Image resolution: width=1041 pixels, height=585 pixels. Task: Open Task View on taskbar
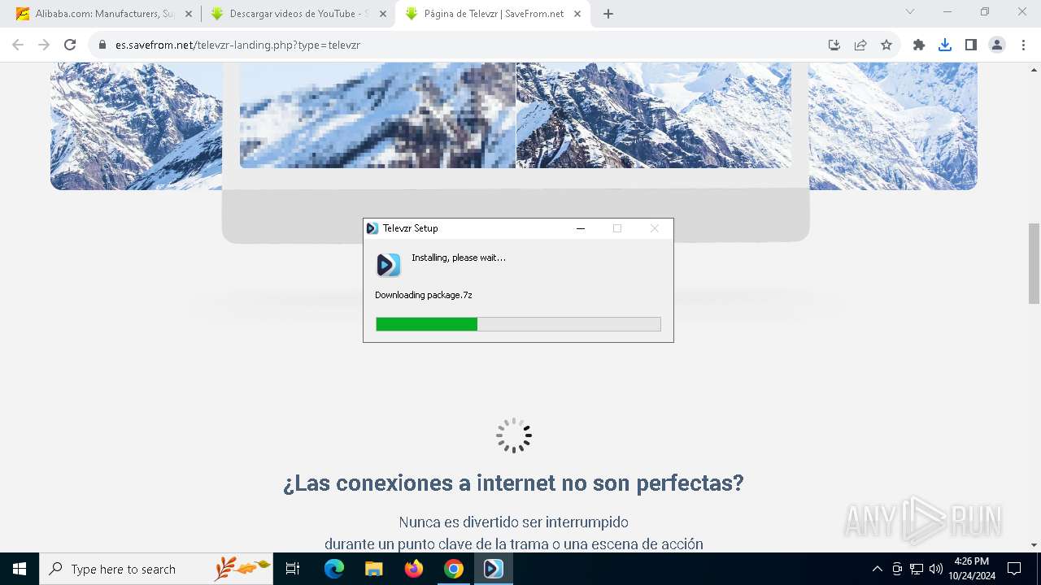[293, 569]
